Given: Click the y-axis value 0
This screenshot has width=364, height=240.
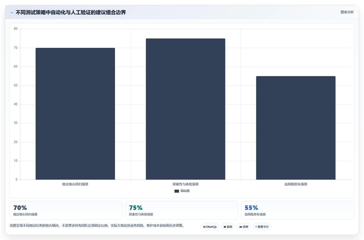Looking at the screenshot, I should (17, 179).
